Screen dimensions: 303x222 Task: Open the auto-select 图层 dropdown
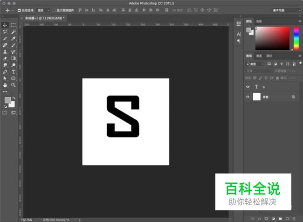point(43,10)
